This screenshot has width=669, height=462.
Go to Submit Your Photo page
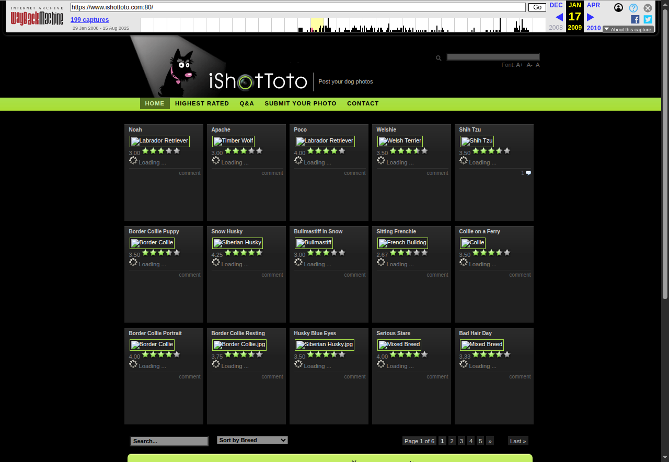(x=301, y=103)
